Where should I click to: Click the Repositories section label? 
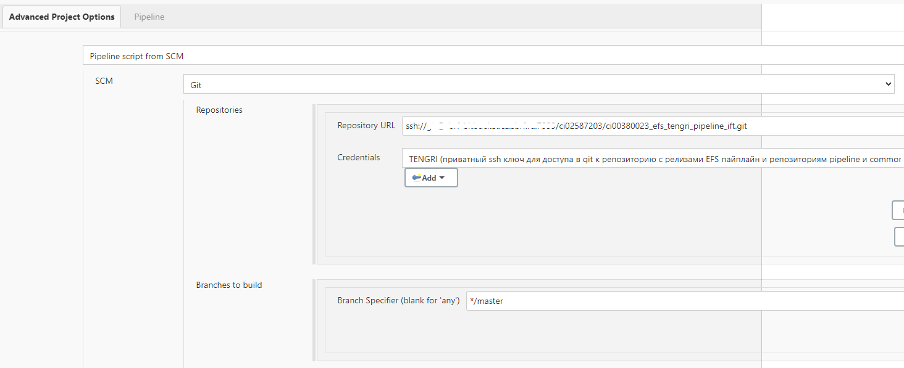pos(219,110)
